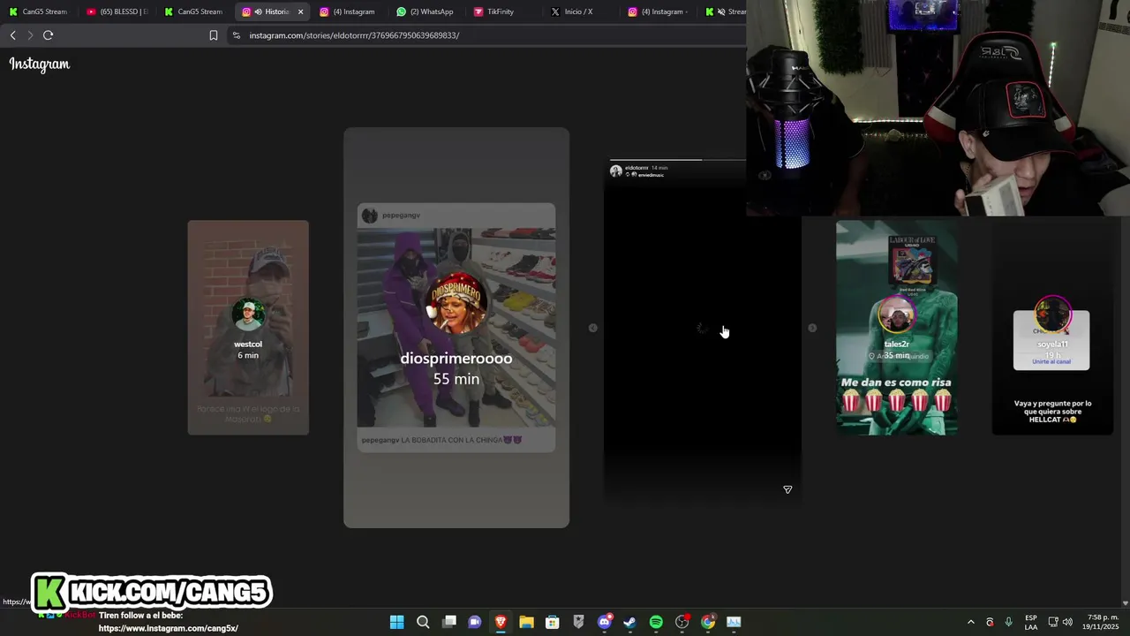Expand hidden system tray icons chevron
The image size is (1130, 636).
pos(970,622)
